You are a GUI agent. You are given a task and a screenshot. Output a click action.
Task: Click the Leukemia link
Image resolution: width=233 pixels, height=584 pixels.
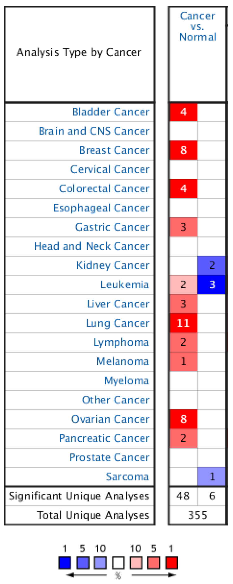tap(125, 285)
